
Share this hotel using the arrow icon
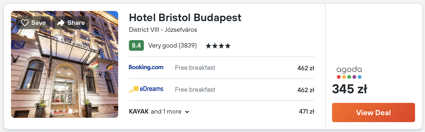click(71, 23)
